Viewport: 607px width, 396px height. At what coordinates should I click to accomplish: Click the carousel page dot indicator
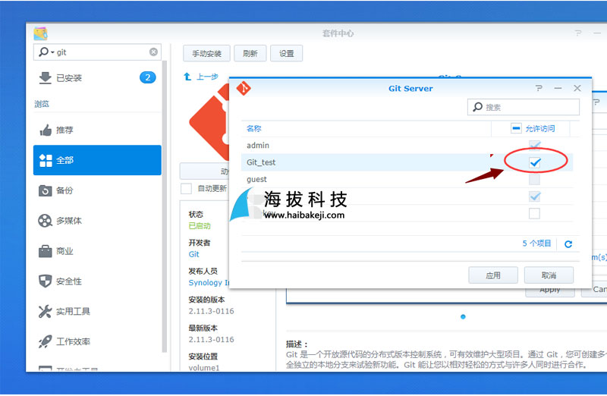[463, 316]
